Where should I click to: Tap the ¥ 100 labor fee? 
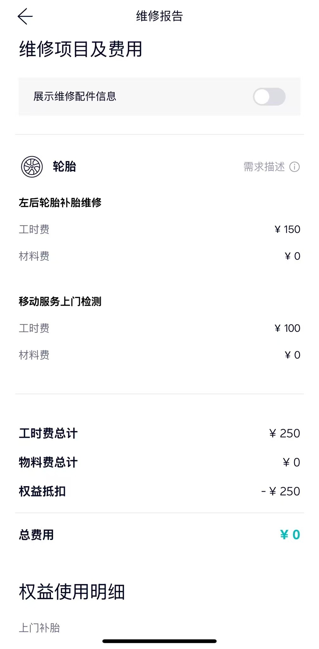click(x=287, y=328)
